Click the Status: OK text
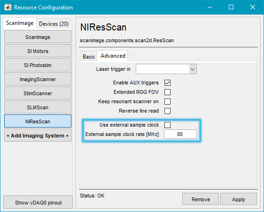 pyautogui.click(x=92, y=196)
